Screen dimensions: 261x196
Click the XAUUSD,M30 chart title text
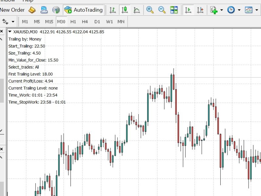(25, 32)
